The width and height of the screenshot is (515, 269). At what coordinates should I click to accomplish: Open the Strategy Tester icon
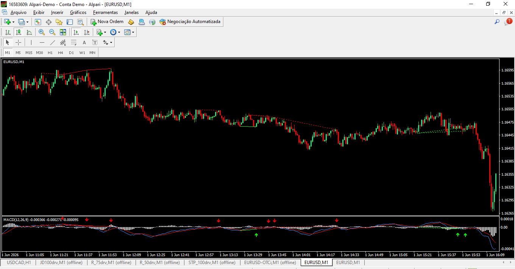click(80, 22)
